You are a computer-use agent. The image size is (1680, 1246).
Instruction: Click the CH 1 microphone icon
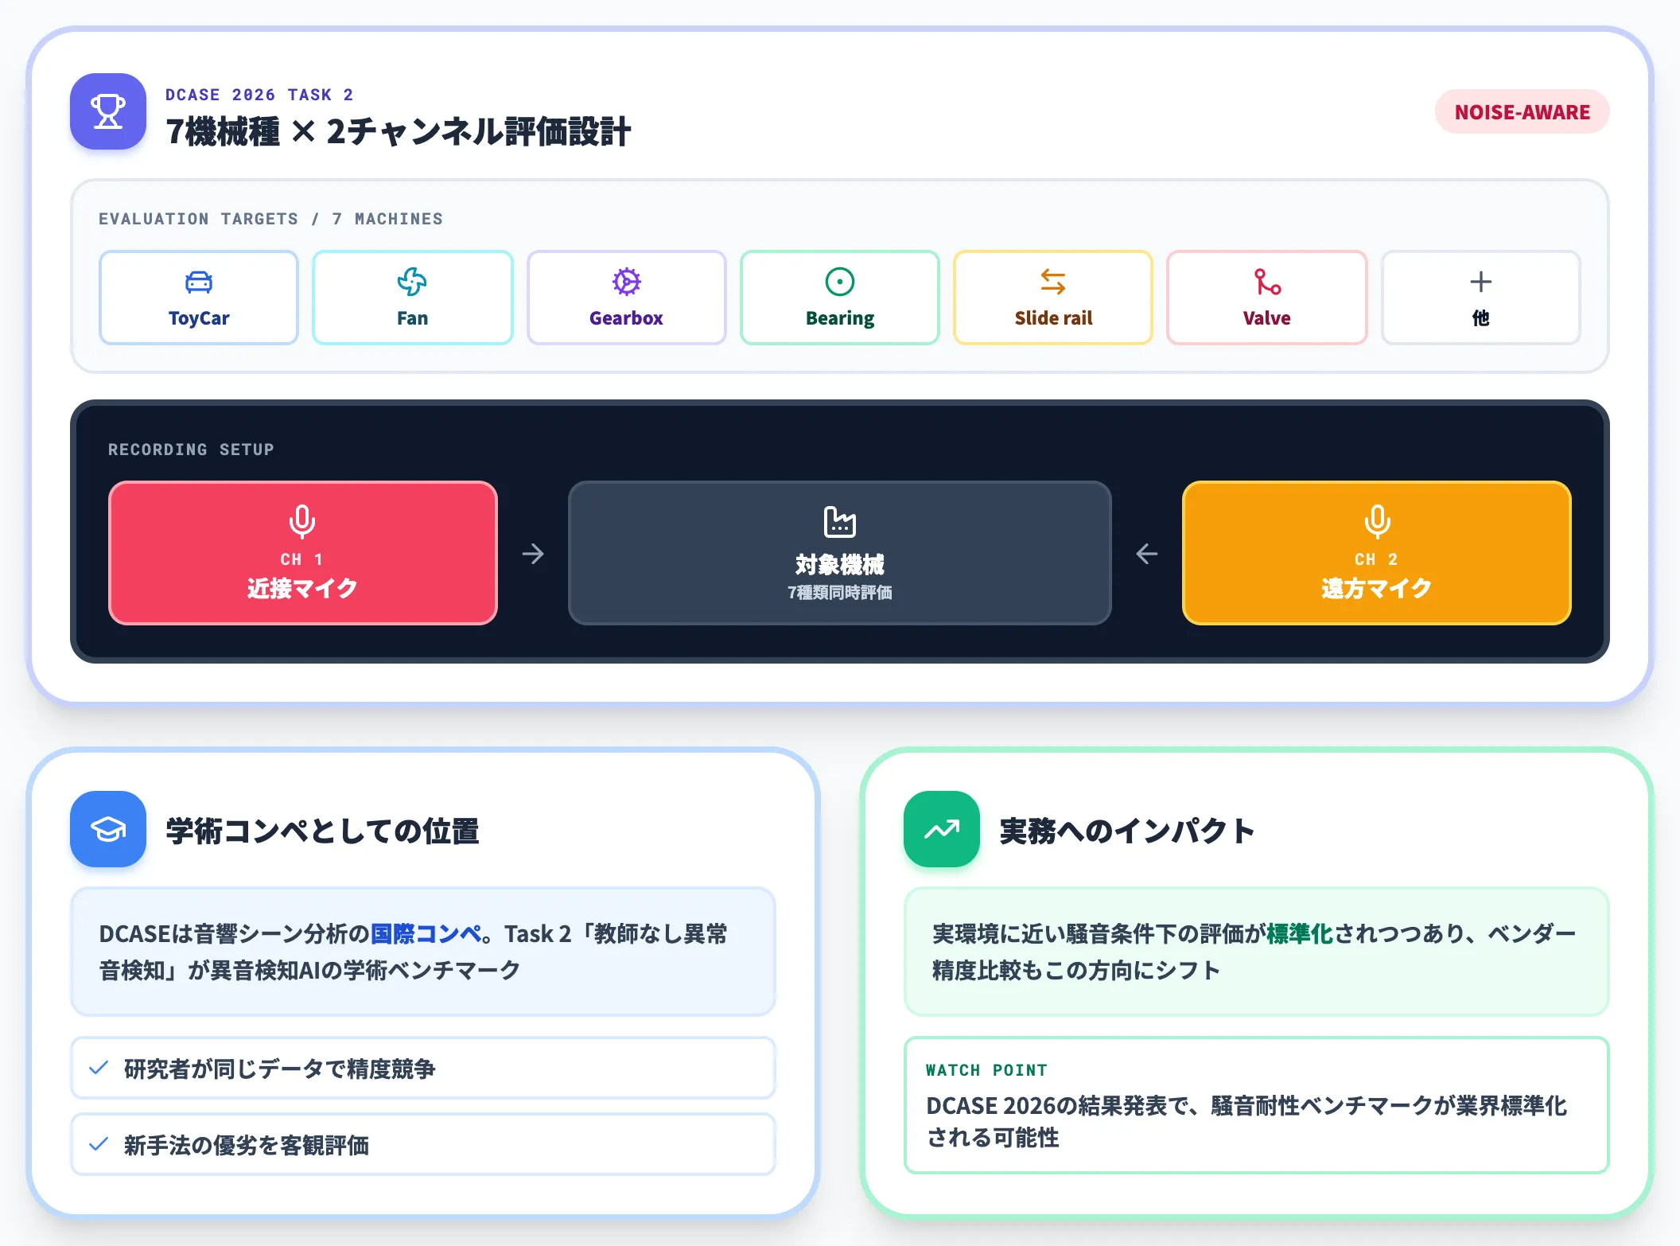point(302,522)
